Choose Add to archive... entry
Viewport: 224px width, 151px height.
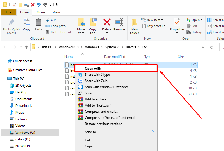pyautogui.click(x=116, y=99)
